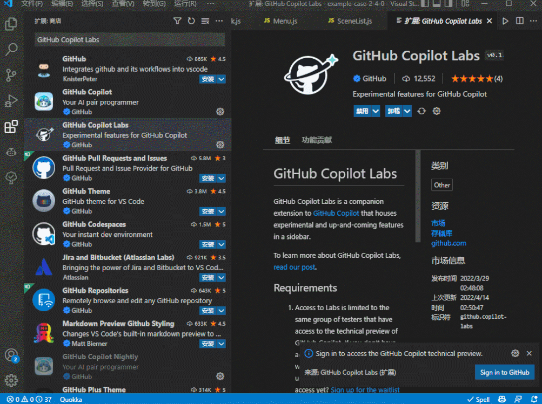The image size is (542, 404).
Task: Toggle the split editor layout icon
Action: 519,20
